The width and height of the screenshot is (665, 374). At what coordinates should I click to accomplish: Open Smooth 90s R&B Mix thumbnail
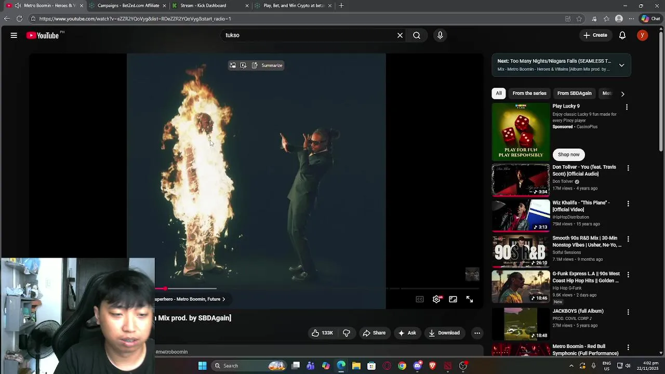click(x=521, y=251)
